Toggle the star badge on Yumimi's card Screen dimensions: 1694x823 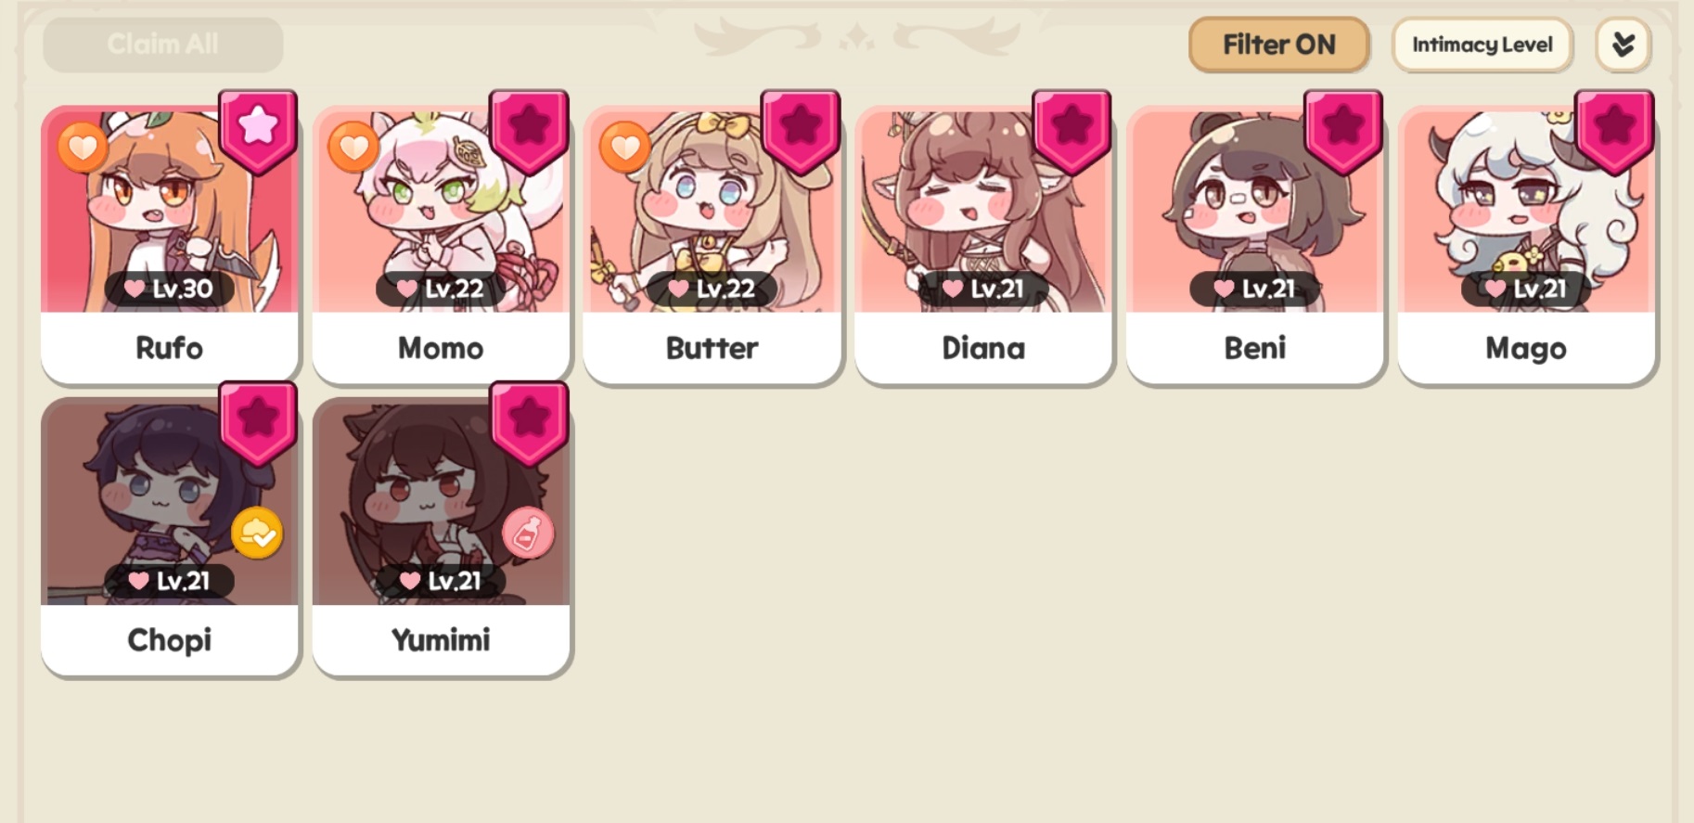(x=529, y=422)
